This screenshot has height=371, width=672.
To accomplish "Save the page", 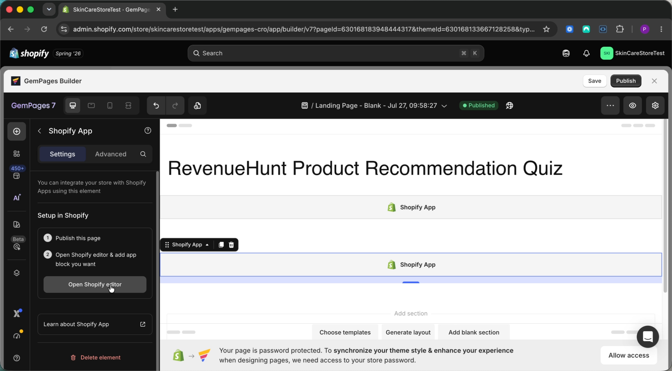I will coord(595,81).
